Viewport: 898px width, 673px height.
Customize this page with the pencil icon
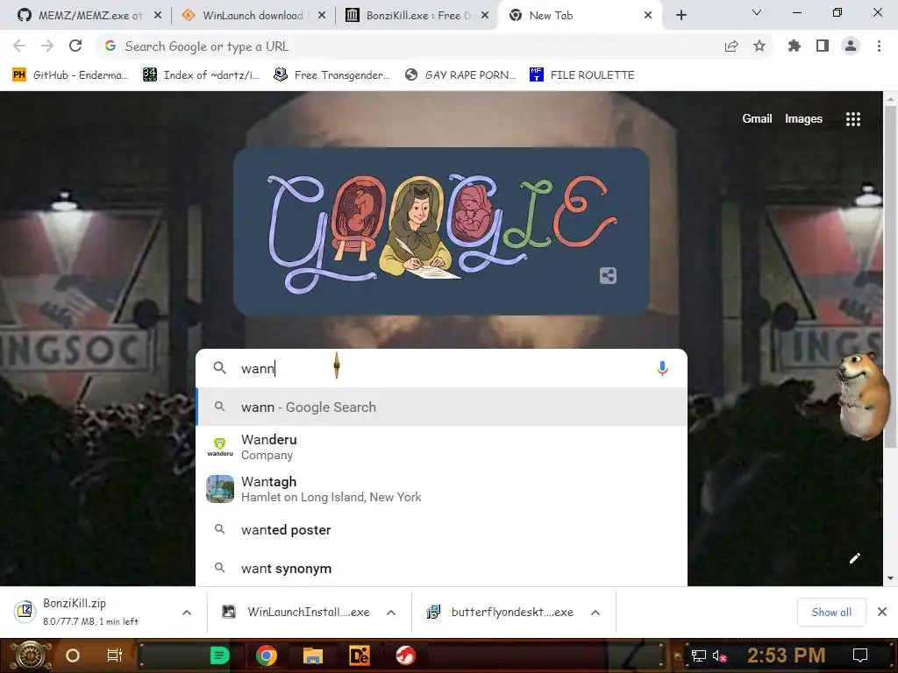[854, 558]
